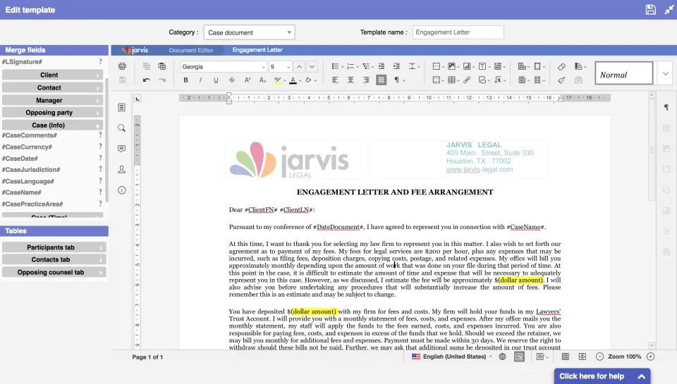This screenshot has height=384, width=677.
Task: Expand the Opposing party merge fields
Action: point(52,113)
